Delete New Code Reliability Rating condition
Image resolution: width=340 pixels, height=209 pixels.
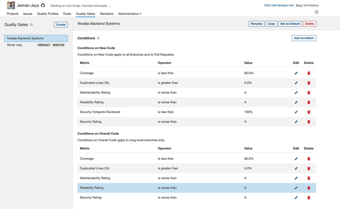point(309,102)
